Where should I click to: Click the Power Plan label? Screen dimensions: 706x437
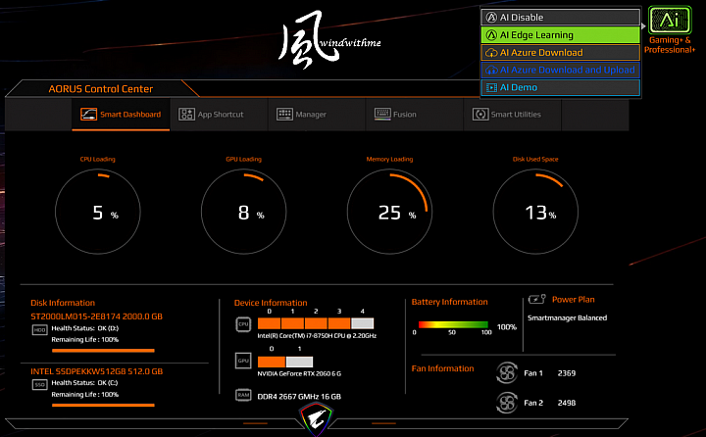(x=574, y=299)
